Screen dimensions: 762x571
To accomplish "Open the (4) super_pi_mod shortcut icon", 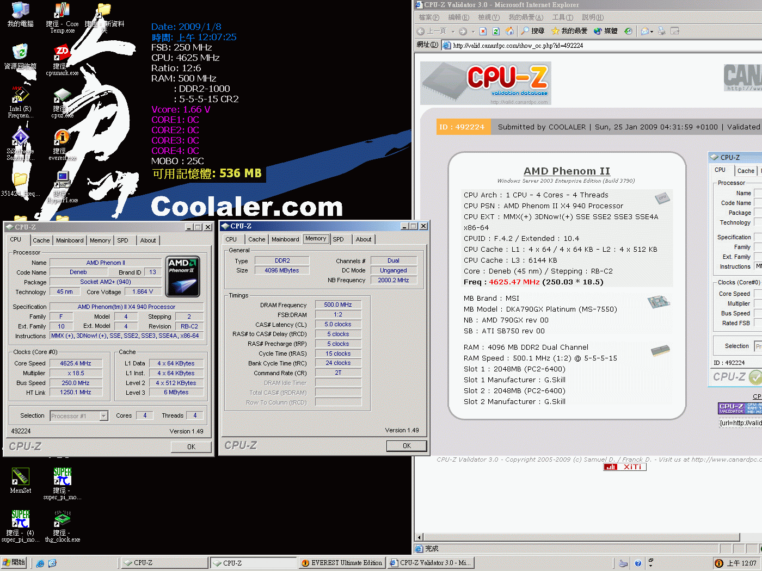I will [20, 526].
